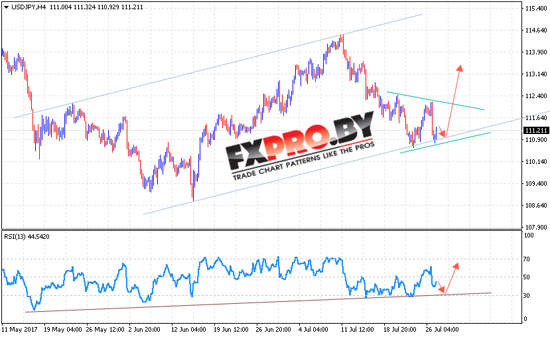The width and height of the screenshot is (550, 337).
Task: Open the chart menu triangle beside USDJPY,H4
Action: (6, 7)
